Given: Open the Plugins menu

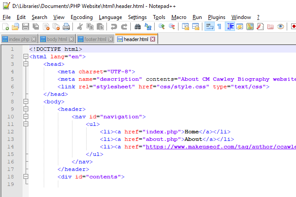Looking at the screenshot, I should pyautogui.click(x=217, y=17).
